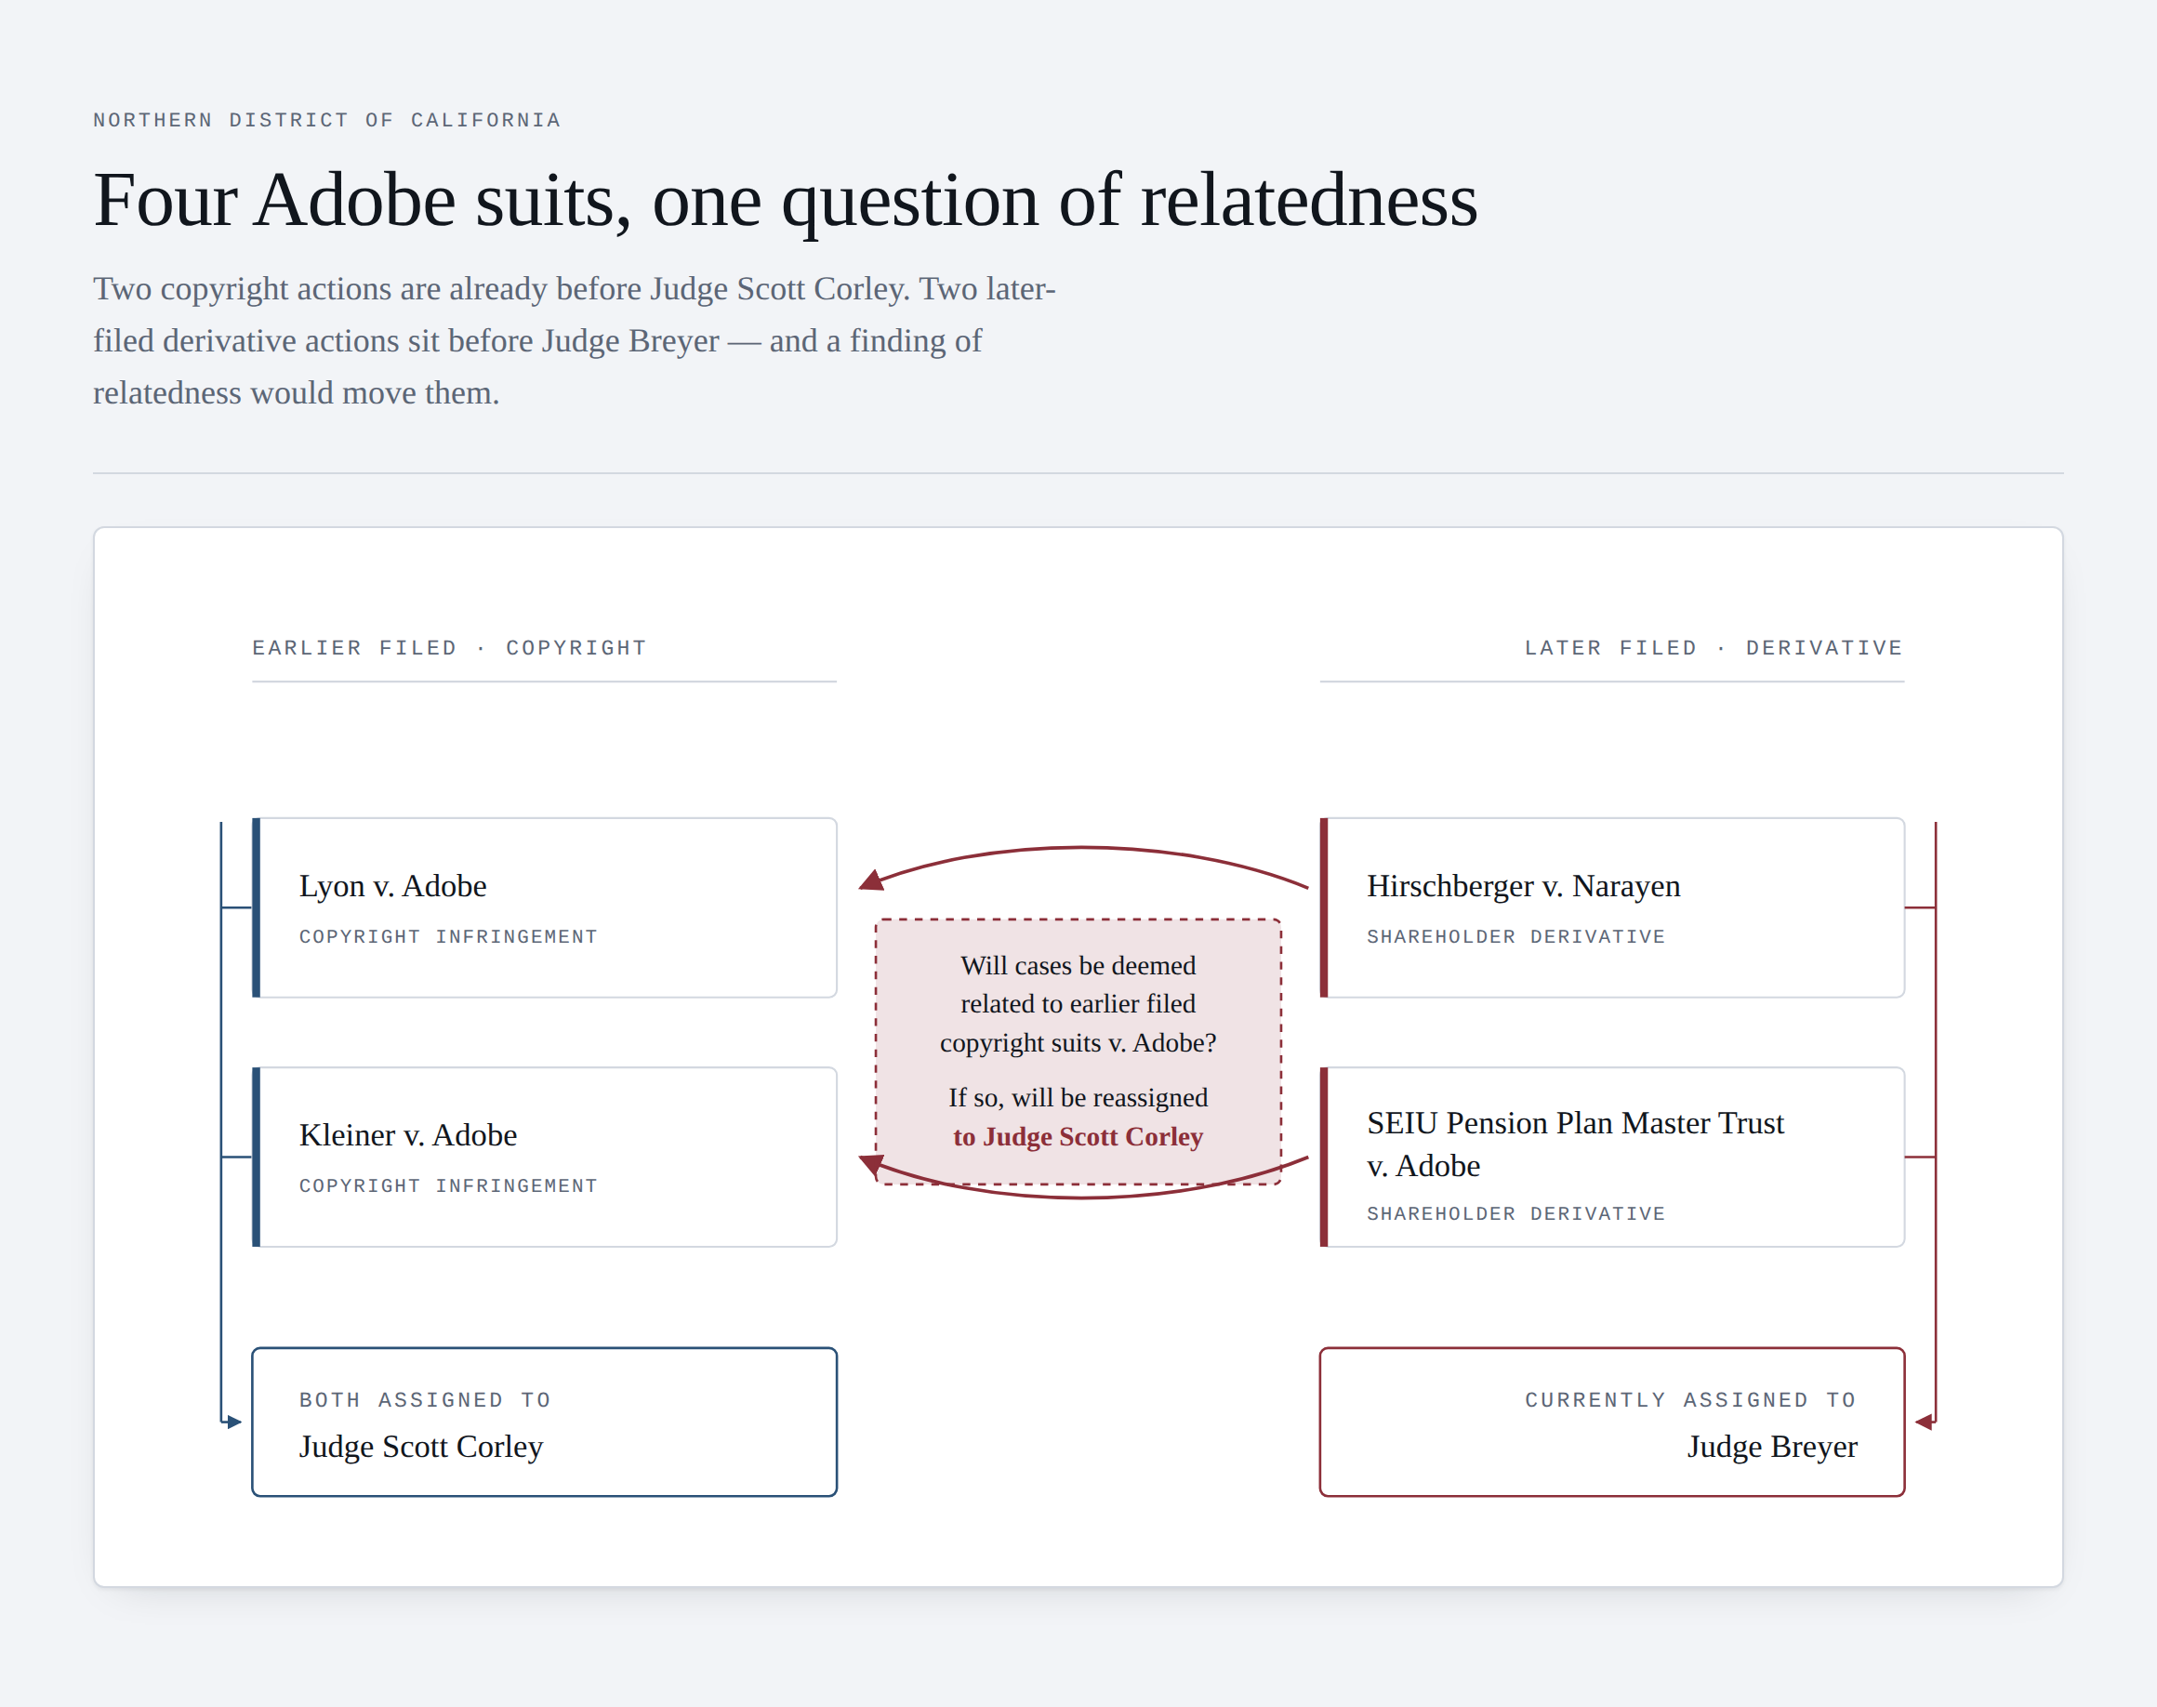Screen dimensions: 2157x1707
Task: Click the dashed relatedness question box
Action: click(x=1078, y=1052)
